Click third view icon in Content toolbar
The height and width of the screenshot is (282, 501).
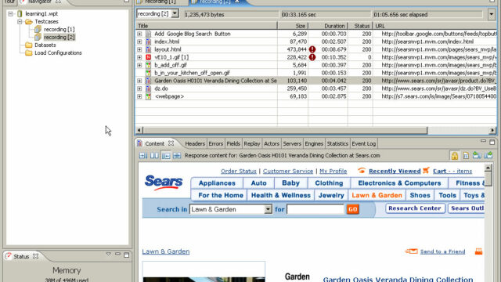[166, 156]
